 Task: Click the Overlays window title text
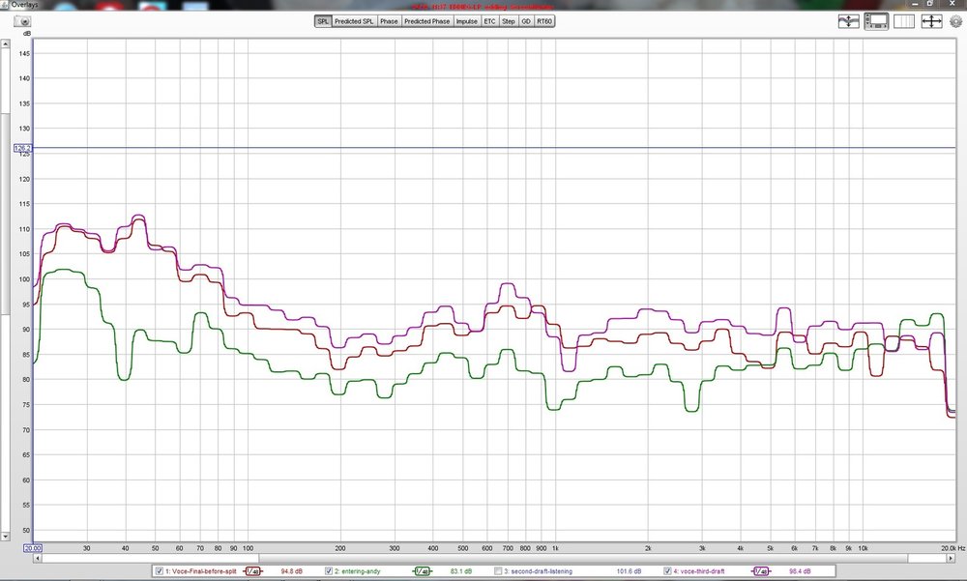tap(25, 5)
